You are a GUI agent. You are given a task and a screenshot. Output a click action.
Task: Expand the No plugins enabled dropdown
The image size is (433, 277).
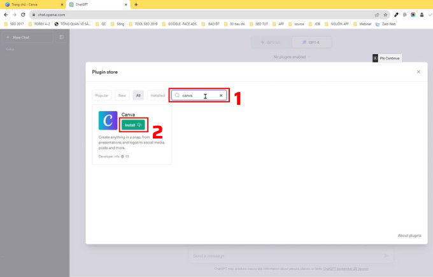pyautogui.click(x=291, y=57)
